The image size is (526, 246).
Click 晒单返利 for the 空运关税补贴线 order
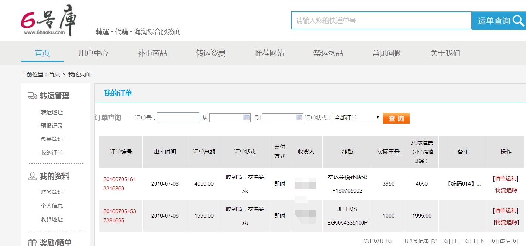click(x=506, y=179)
